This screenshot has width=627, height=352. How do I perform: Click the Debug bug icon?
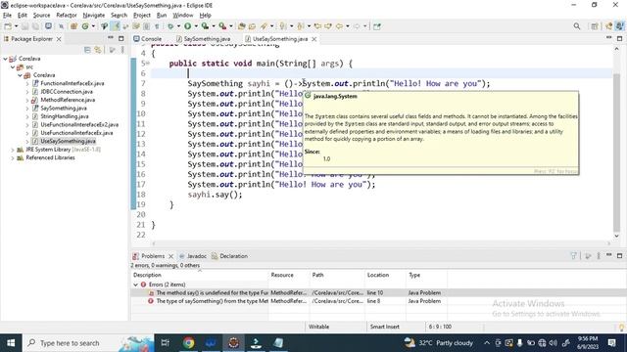point(170,26)
